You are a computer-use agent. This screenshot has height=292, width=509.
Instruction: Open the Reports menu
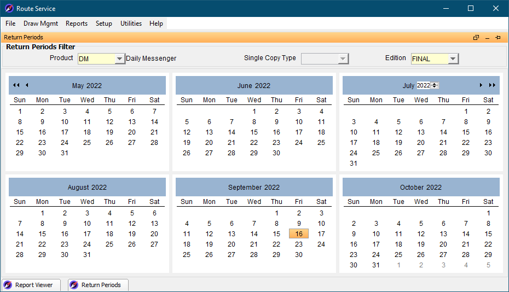(77, 24)
